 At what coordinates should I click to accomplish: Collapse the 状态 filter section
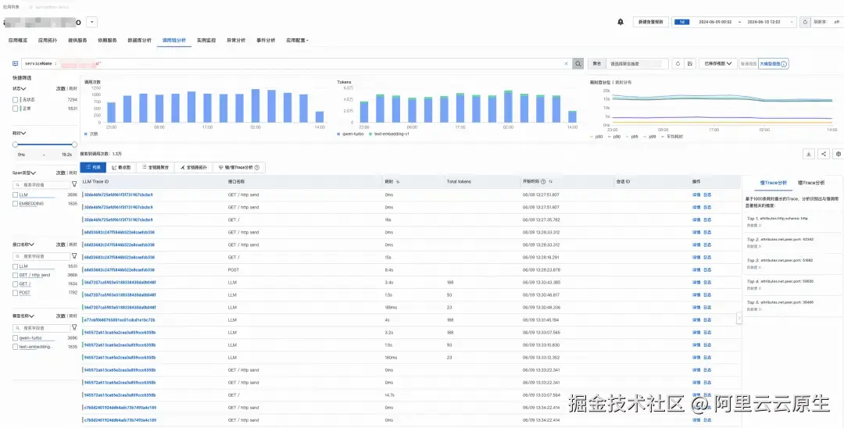[x=23, y=88]
